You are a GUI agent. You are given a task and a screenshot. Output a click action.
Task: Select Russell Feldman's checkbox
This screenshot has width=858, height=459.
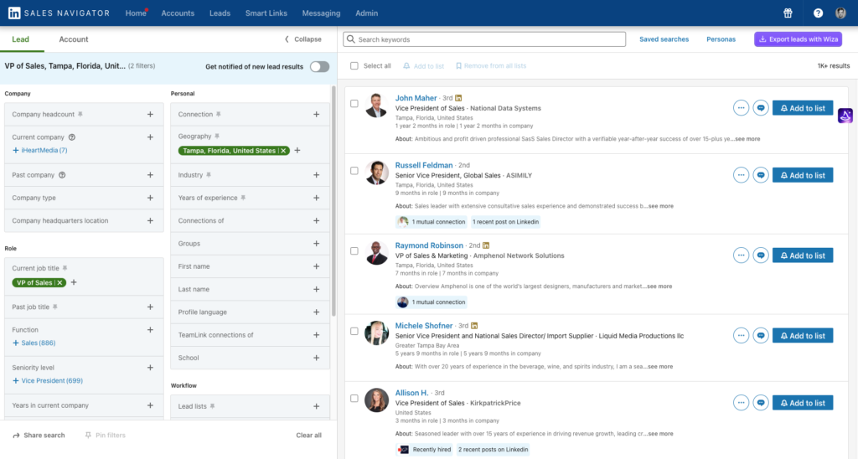pos(354,171)
